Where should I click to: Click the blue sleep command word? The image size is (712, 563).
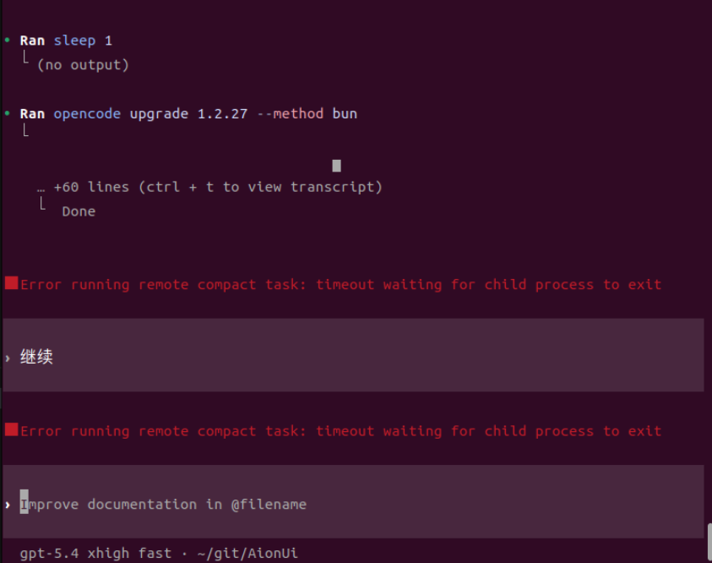pyautogui.click(x=75, y=41)
